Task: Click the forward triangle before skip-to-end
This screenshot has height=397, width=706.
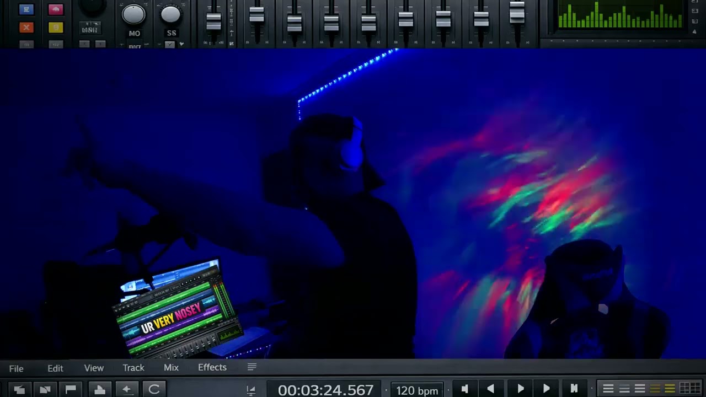Action: 547,389
